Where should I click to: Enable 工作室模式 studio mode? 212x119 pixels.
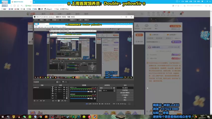(125, 95)
